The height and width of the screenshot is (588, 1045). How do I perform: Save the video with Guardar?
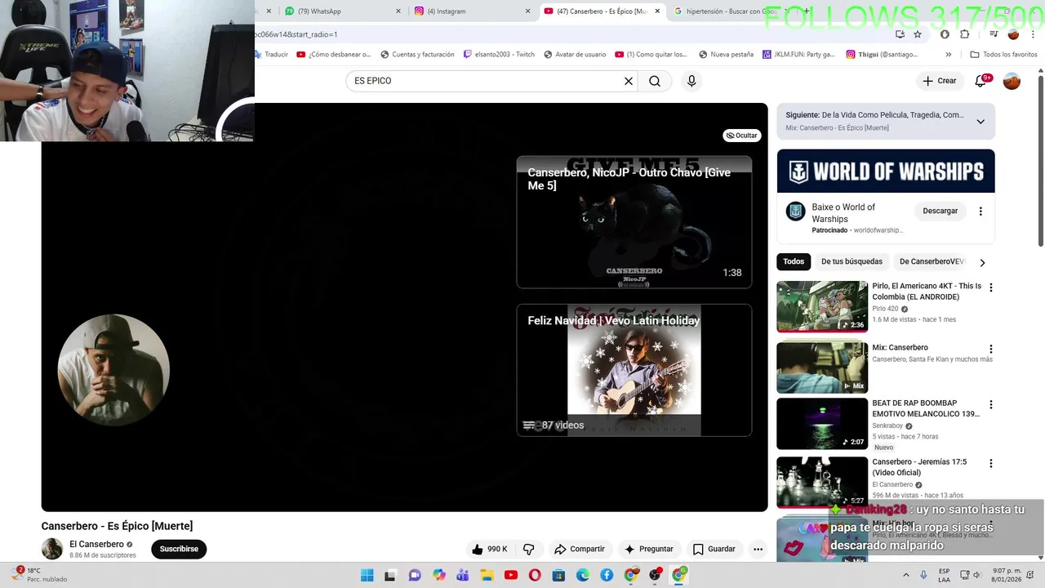tap(714, 549)
